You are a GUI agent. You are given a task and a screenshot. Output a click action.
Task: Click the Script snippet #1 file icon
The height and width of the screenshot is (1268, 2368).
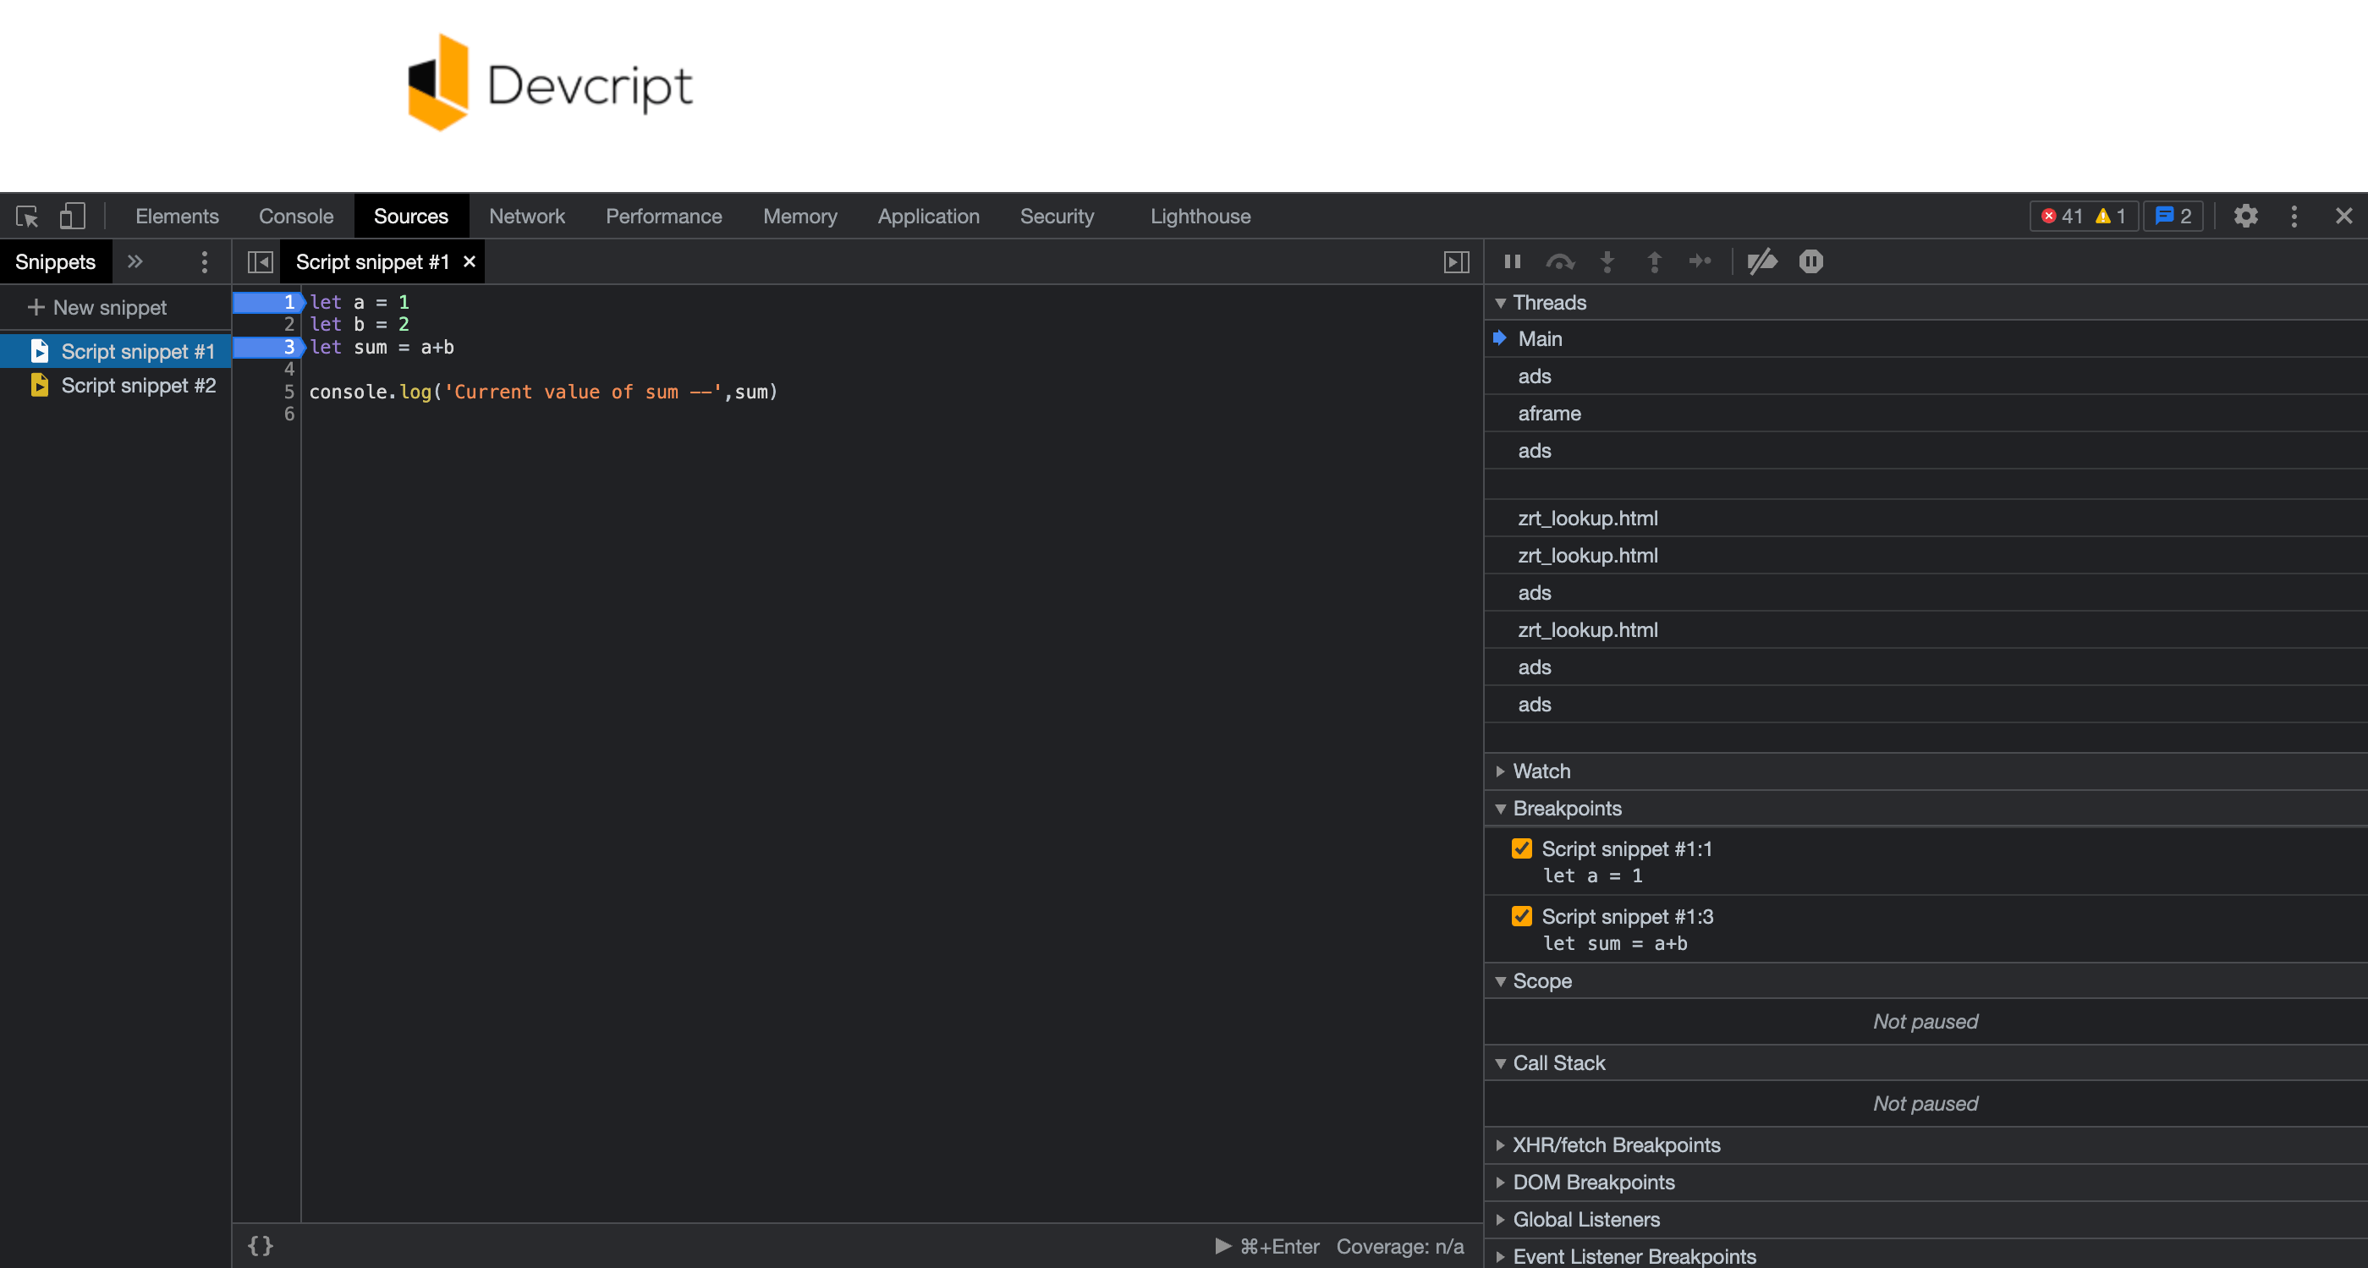(x=40, y=351)
